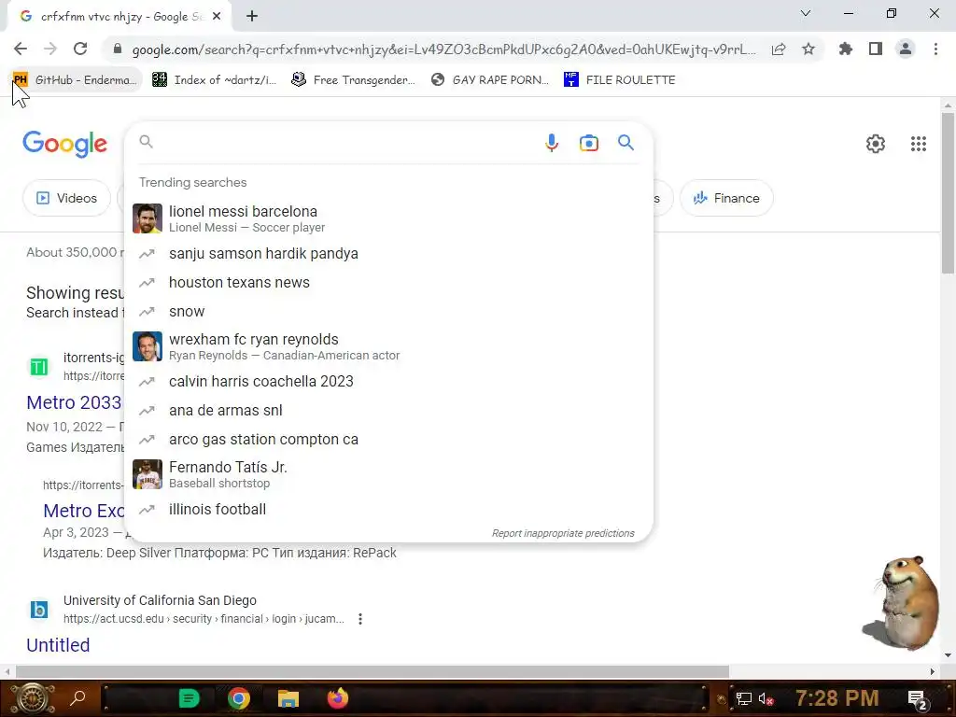Click the horizontal page scrollbar
Screen dimensions: 956x717
[372, 671]
